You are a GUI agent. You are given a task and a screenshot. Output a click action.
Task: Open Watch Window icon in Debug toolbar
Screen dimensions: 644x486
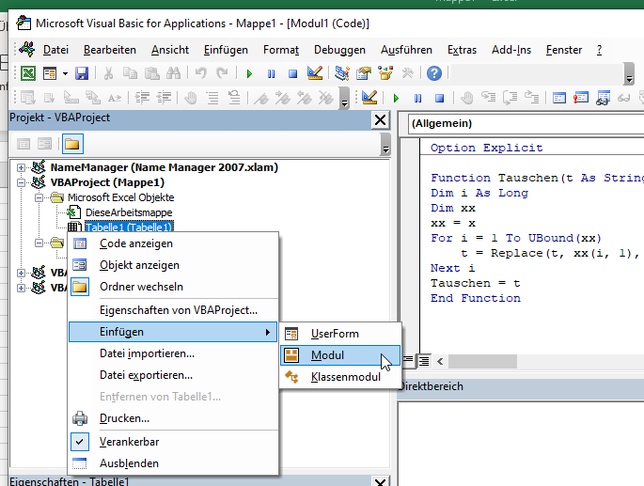(603, 98)
